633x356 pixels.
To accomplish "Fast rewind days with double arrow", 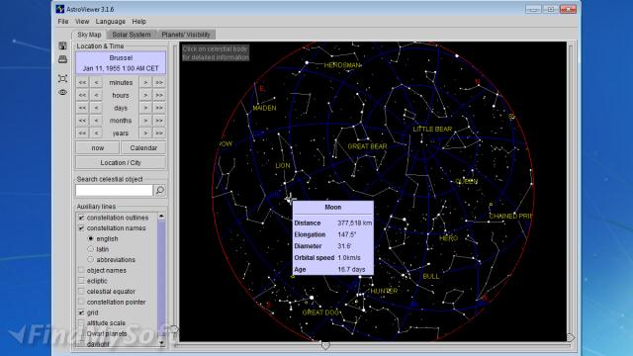I will (82, 108).
